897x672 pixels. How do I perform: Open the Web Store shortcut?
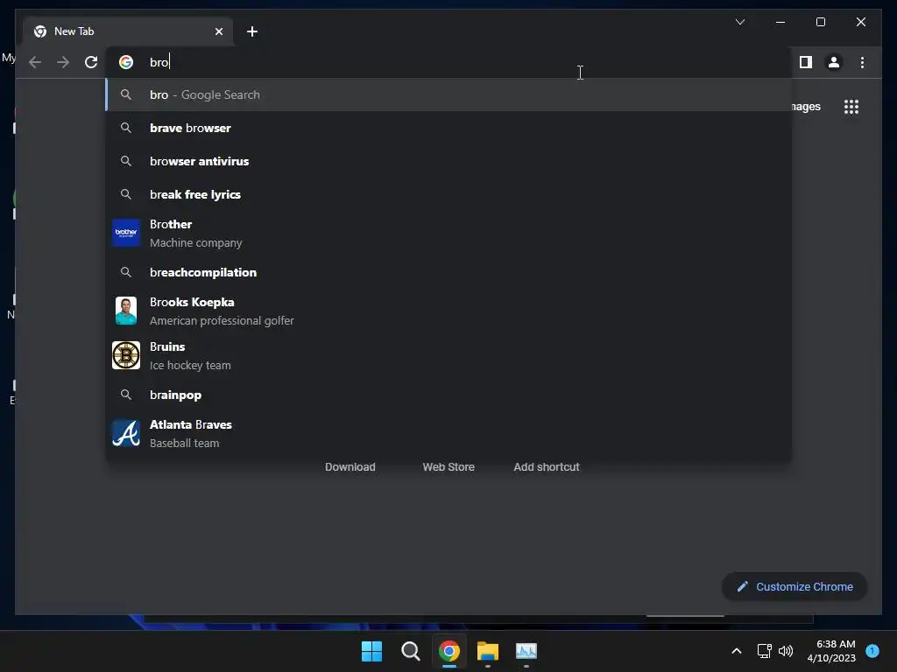coord(448,467)
